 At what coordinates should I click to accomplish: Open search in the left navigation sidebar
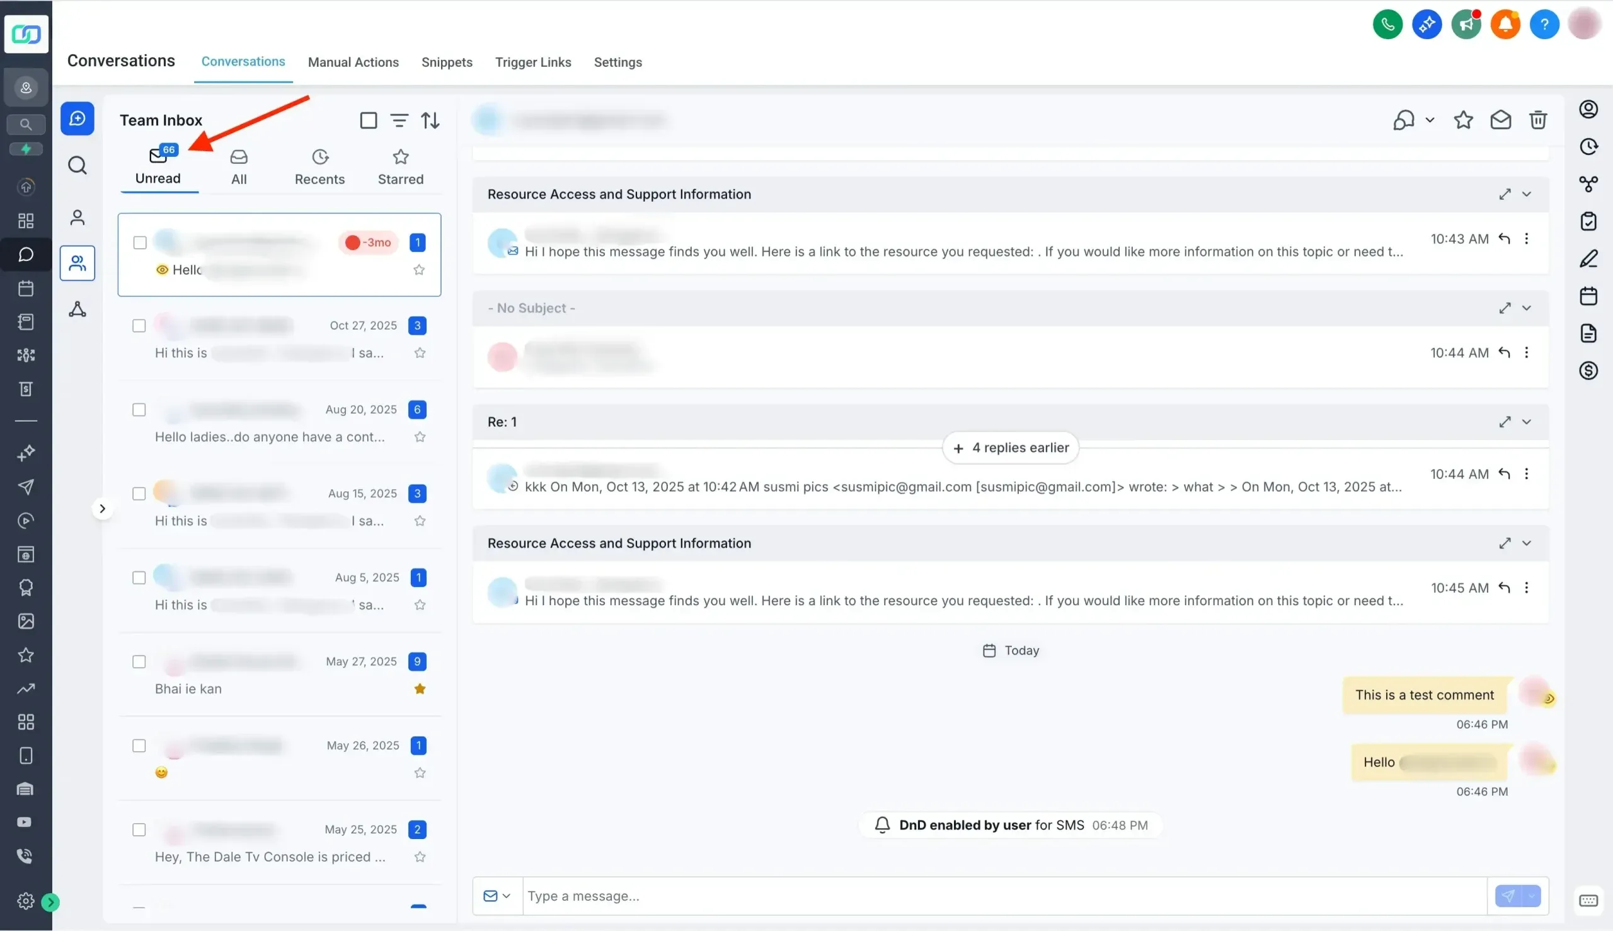26,124
